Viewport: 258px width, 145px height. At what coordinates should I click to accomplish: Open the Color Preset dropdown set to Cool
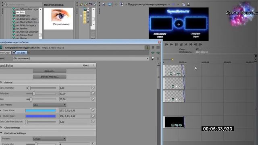pos(49,105)
